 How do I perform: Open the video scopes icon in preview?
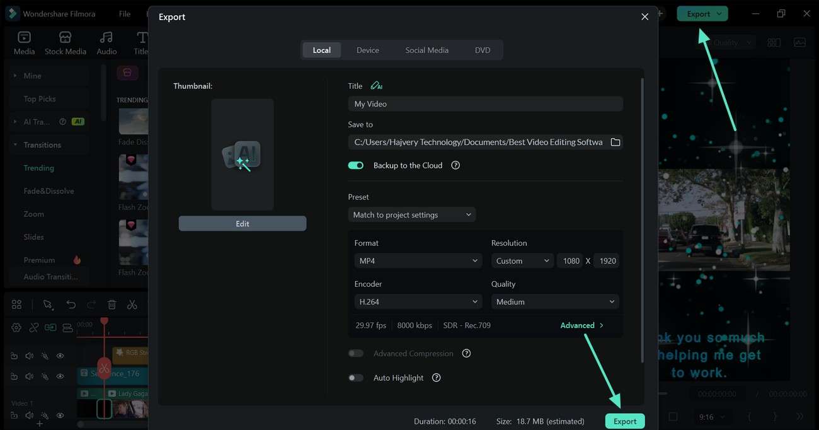799,43
